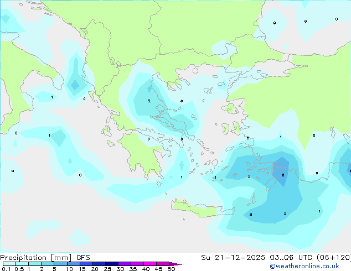The width and height of the screenshot is (351, 271).
Task: Click the 40–45 mm magenta legend swatch
Action: 150,264
